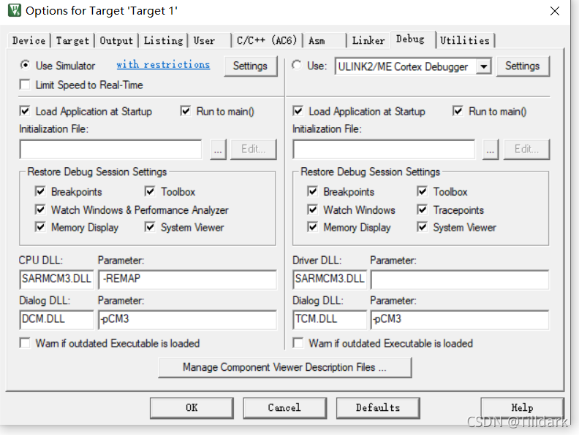Click the simulator Edit... button
This screenshot has height=435, width=579.
pyautogui.click(x=253, y=150)
